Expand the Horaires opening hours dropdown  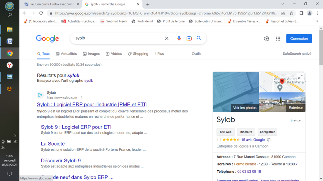coord(297,164)
